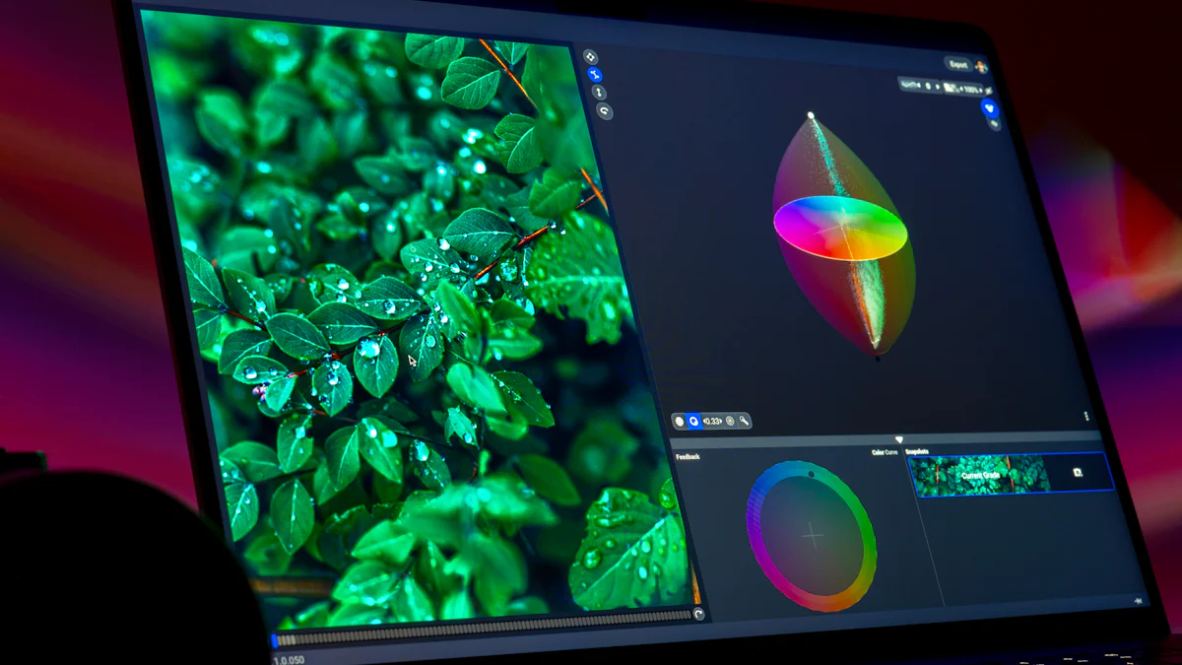Click the reset icon at image bottom-right corner
The height and width of the screenshot is (665, 1182).
click(698, 614)
